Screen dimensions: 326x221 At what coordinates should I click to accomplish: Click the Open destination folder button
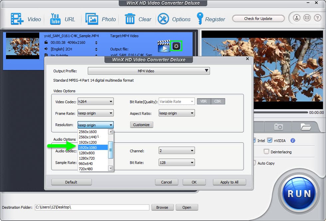point(187,207)
